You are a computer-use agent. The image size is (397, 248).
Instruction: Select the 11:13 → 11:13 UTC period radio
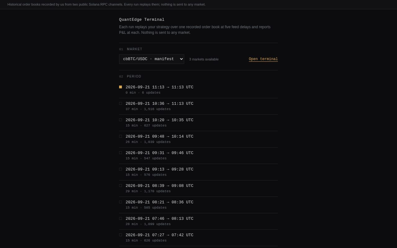pos(120,87)
